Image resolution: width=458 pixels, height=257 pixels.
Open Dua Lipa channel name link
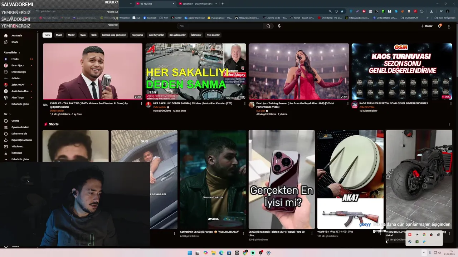point(261,111)
